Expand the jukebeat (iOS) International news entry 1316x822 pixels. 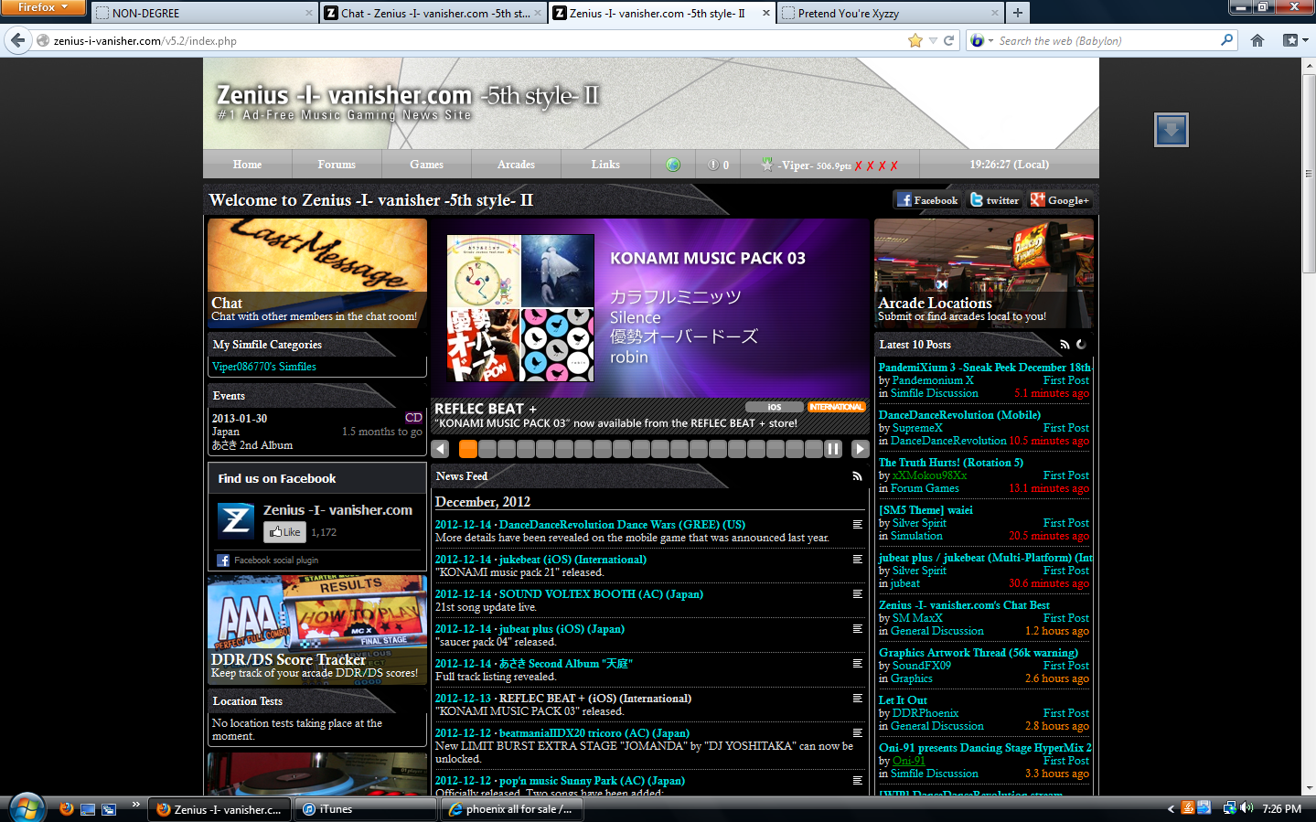click(x=857, y=560)
